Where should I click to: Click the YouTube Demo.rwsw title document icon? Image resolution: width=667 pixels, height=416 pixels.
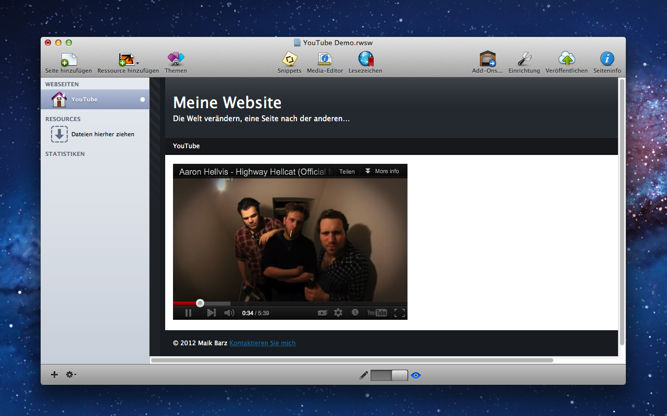point(297,43)
